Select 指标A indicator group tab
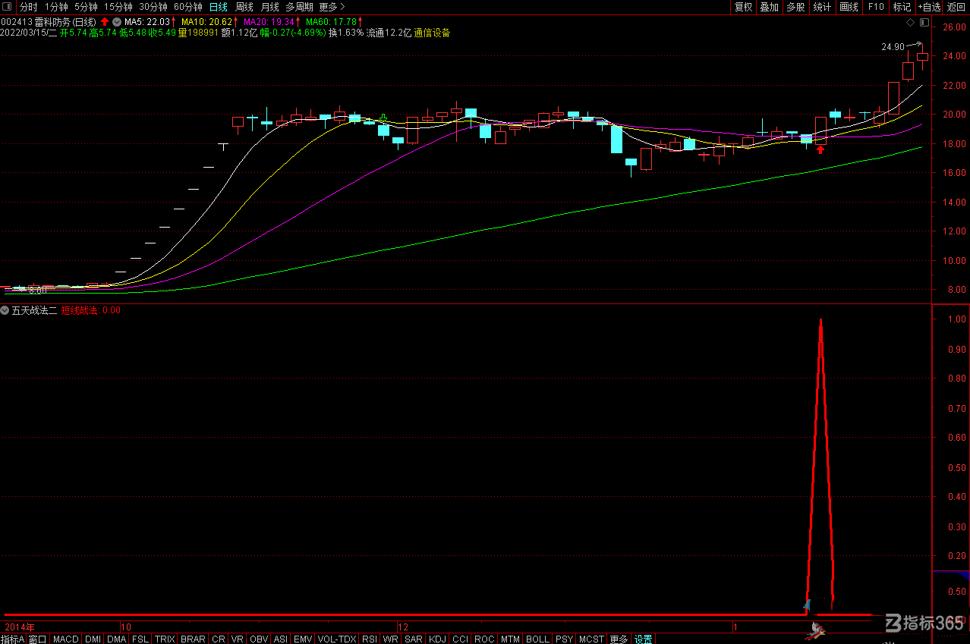970x644 pixels. click(13, 639)
